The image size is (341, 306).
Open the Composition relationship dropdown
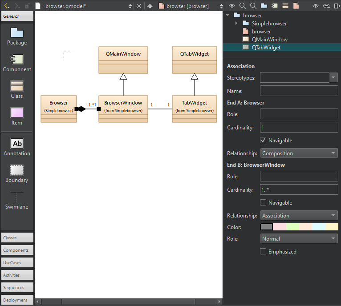click(x=299, y=153)
